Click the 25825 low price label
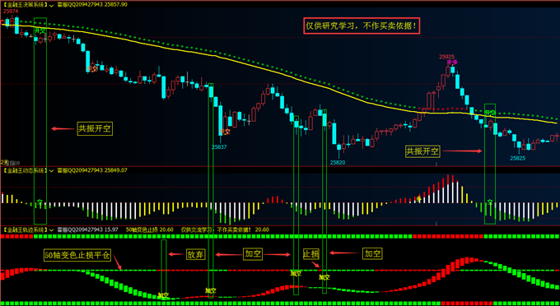Image resolution: width=560 pixels, height=306 pixels. [517, 158]
